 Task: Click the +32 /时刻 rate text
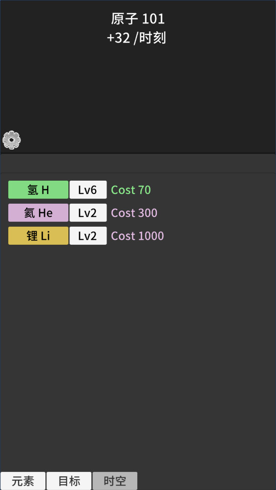pos(136,38)
